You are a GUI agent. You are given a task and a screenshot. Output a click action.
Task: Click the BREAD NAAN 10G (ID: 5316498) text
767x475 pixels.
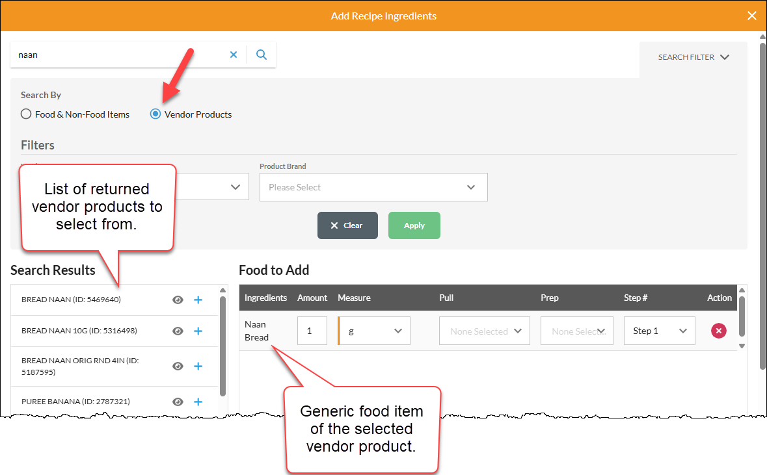coord(79,331)
